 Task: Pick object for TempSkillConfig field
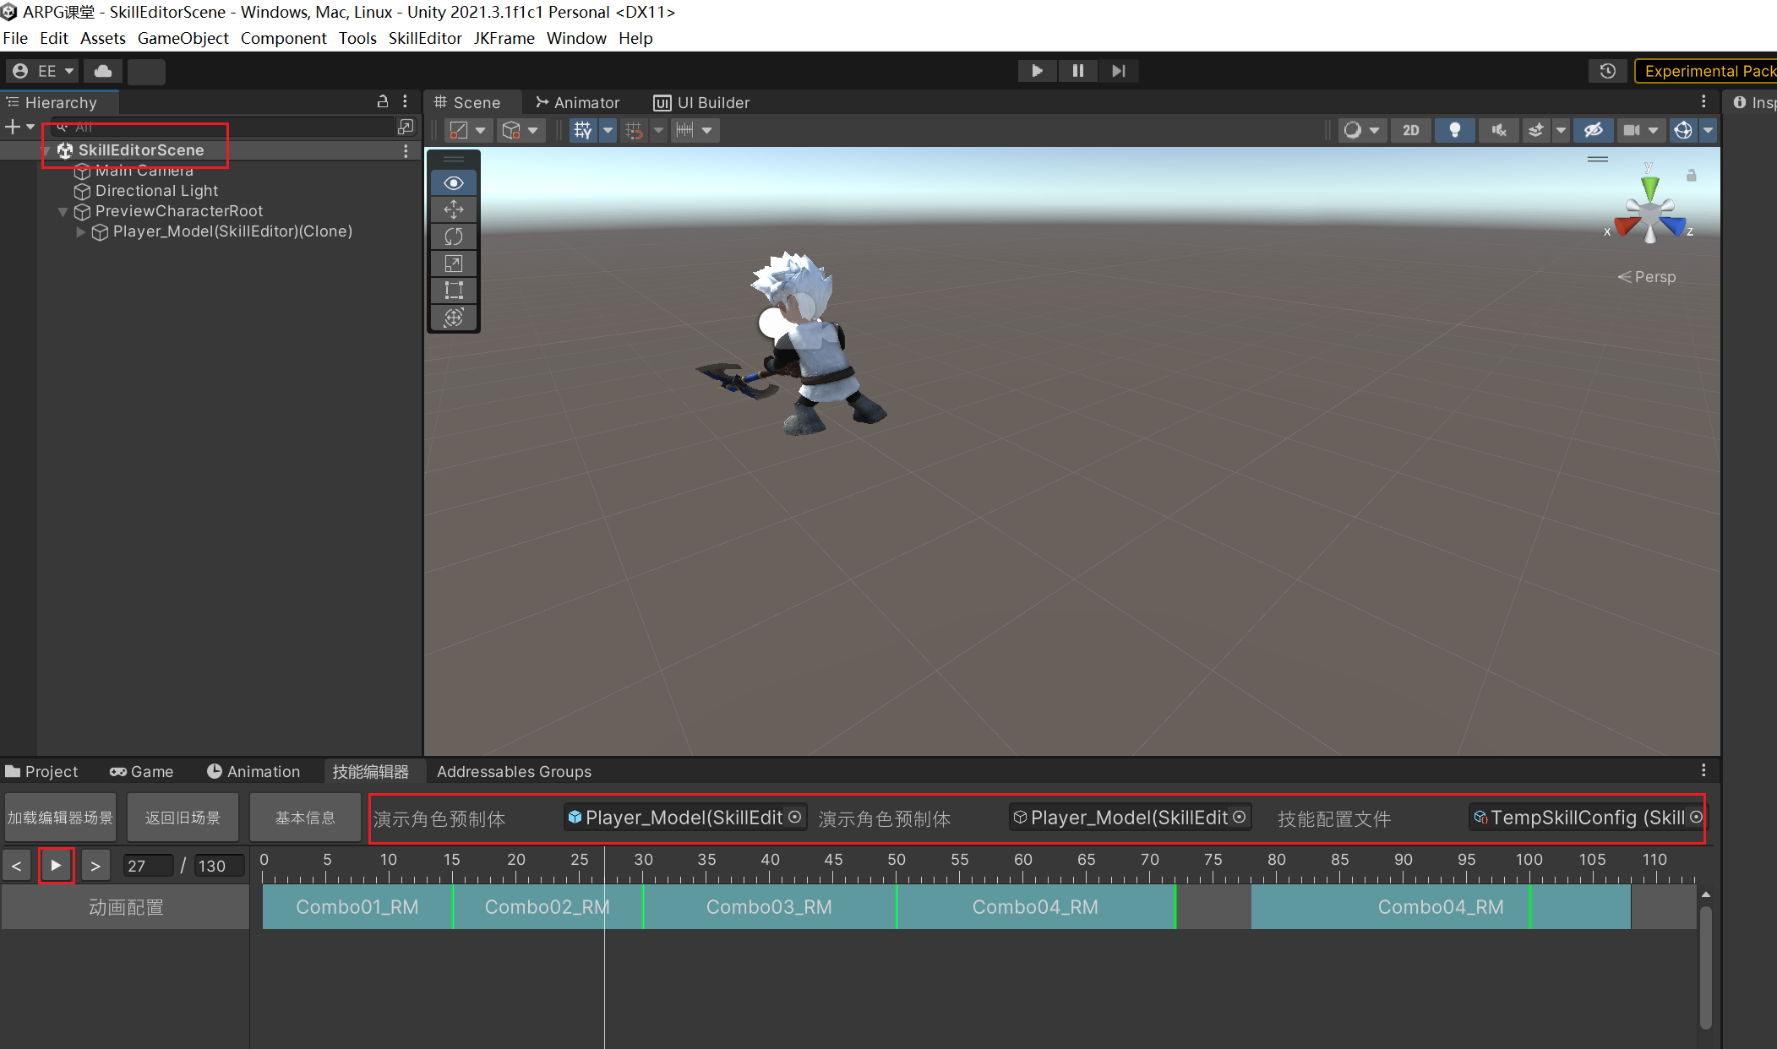[x=1696, y=817]
